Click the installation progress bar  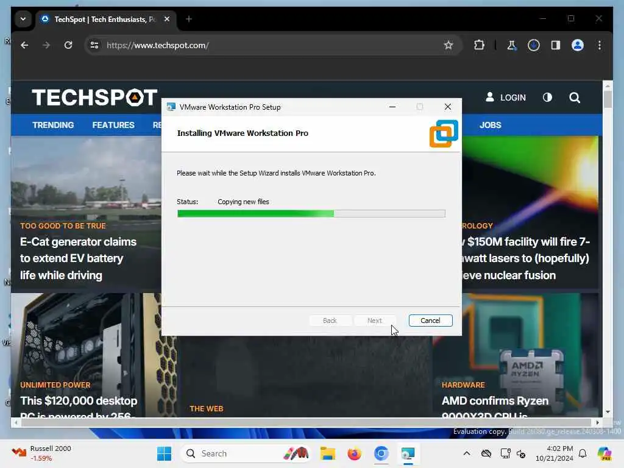[x=311, y=214]
